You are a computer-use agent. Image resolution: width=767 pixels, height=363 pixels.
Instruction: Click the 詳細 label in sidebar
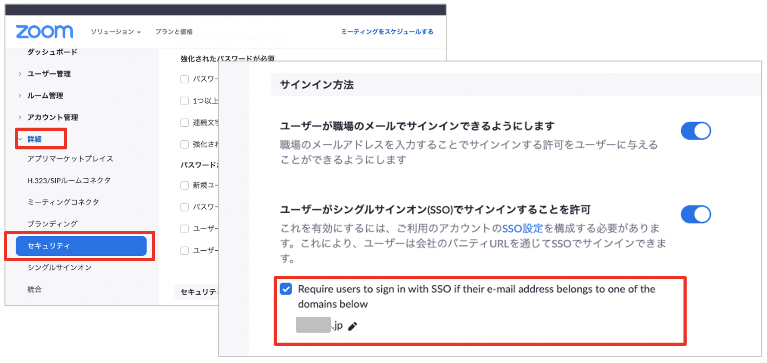point(34,139)
